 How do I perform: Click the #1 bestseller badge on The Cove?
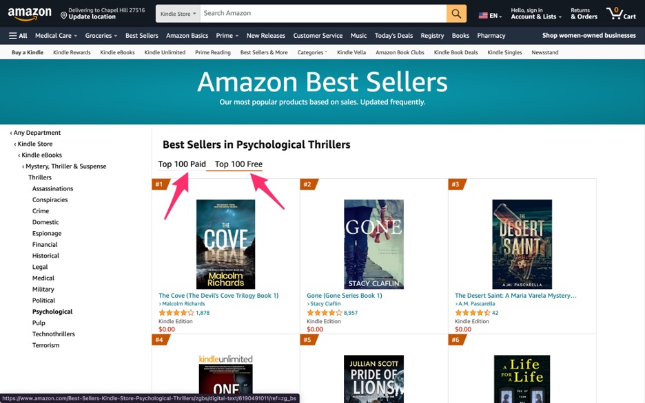(x=160, y=184)
